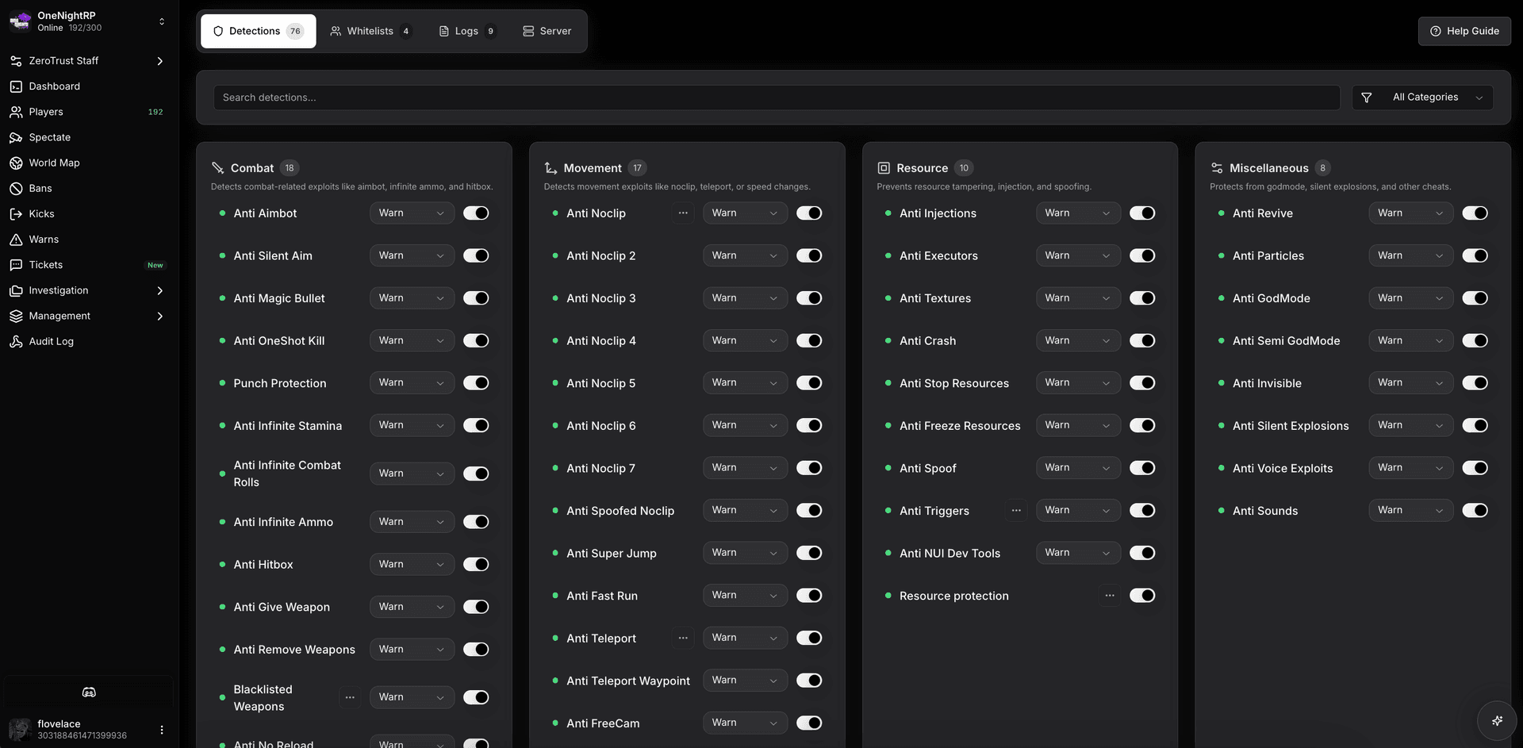This screenshot has width=1523, height=748.
Task: Click in the Search detections field
Action: click(777, 98)
